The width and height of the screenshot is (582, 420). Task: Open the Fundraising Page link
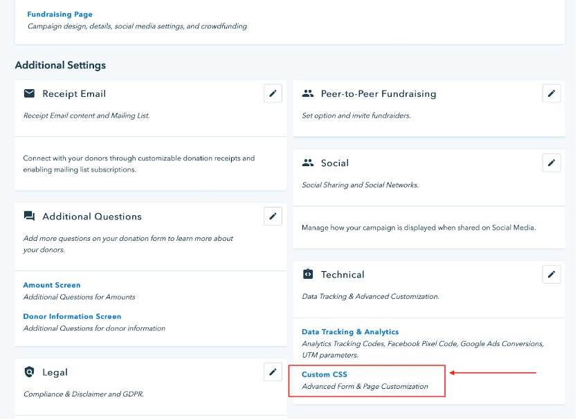tap(60, 15)
